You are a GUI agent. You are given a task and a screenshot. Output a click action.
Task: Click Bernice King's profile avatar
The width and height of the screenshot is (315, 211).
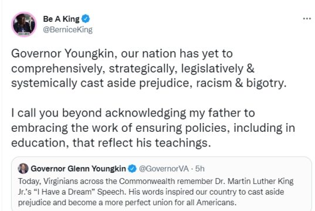pos(24,24)
